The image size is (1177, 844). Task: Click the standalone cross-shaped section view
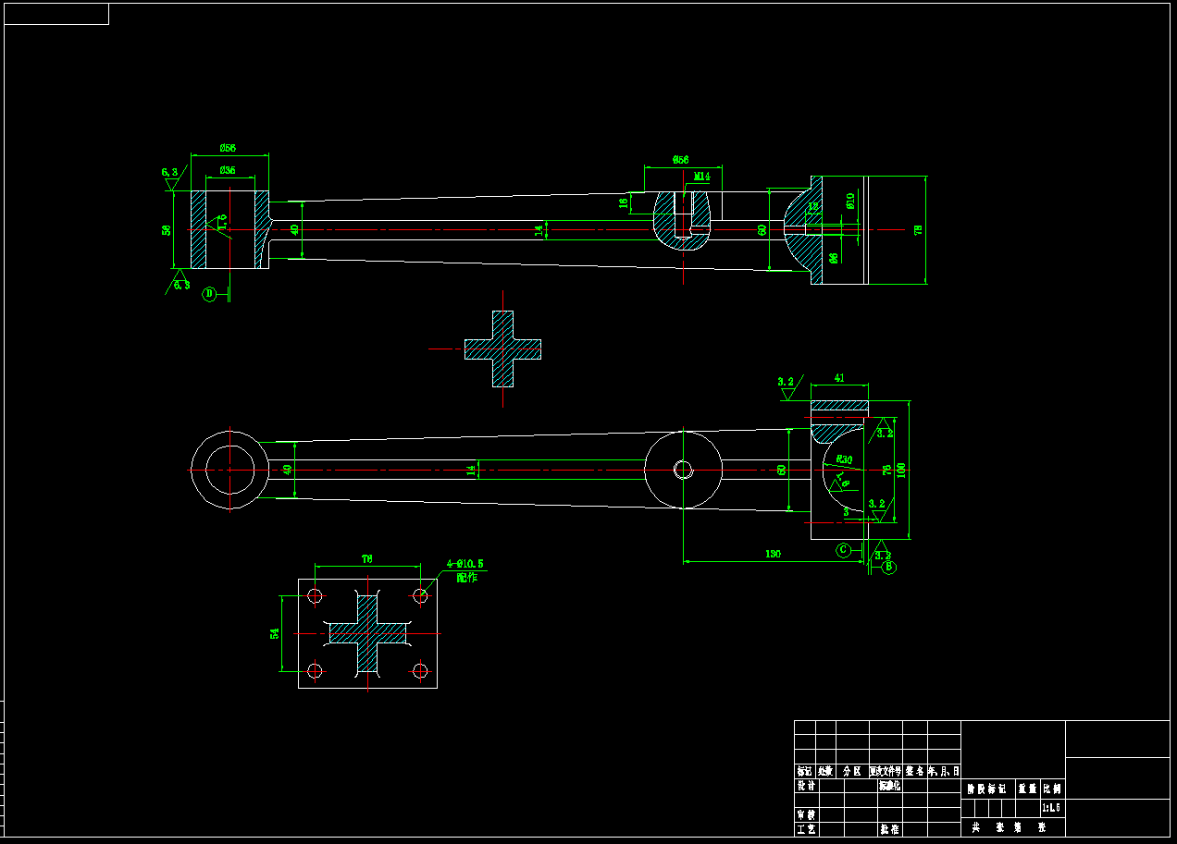(x=502, y=349)
